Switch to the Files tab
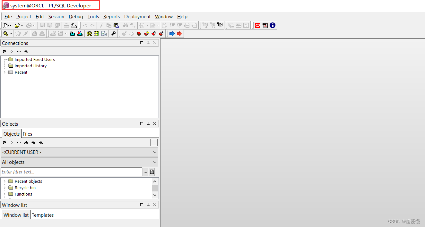The image size is (425, 227). (x=27, y=134)
